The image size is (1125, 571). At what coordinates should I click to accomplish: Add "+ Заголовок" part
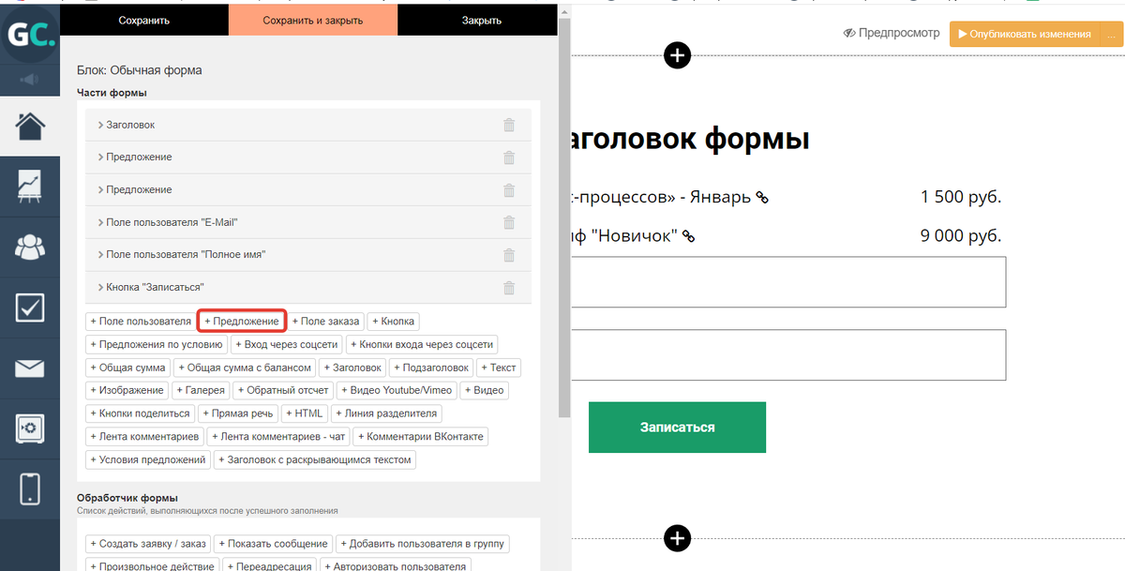point(352,368)
